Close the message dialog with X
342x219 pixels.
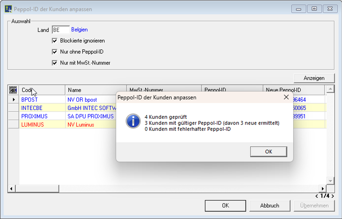point(286,97)
